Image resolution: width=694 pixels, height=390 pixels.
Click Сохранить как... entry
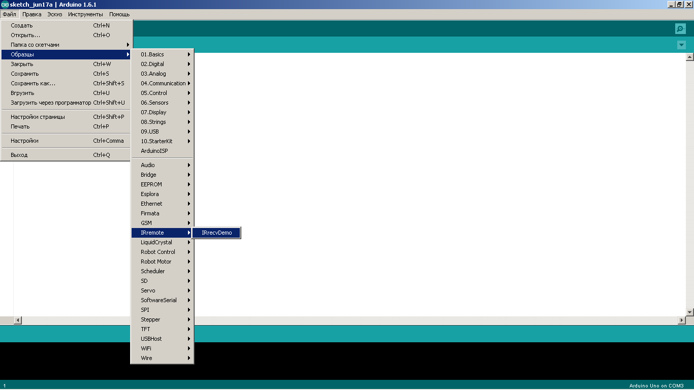[x=66, y=83]
